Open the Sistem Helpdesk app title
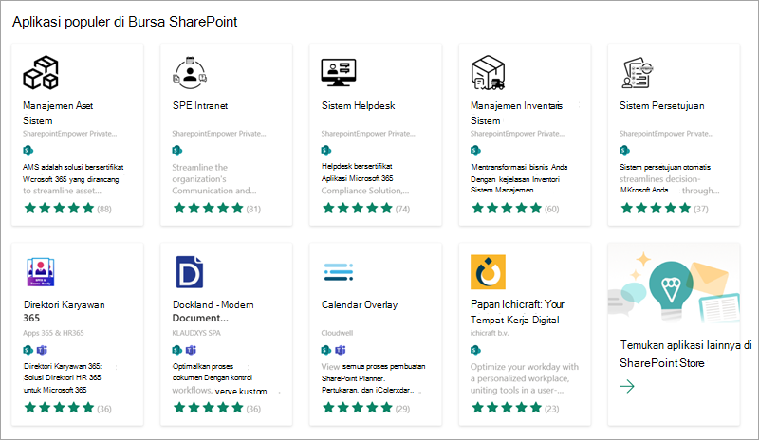 click(x=359, y=105)
